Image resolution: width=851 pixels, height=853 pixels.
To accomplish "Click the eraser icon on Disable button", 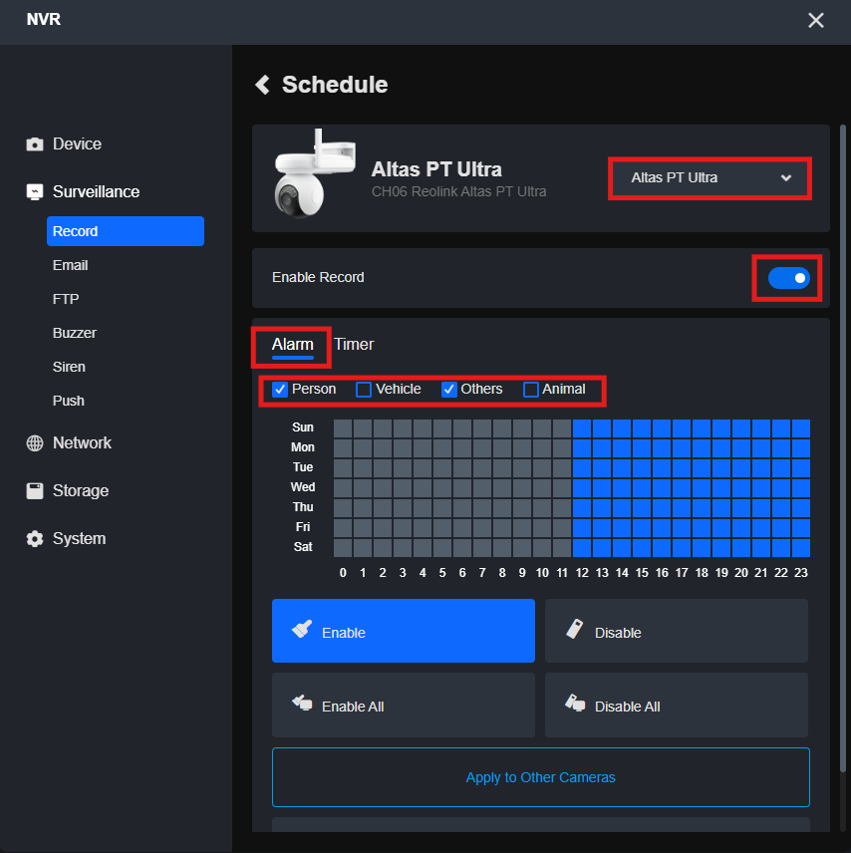I will tap(575, 629).
